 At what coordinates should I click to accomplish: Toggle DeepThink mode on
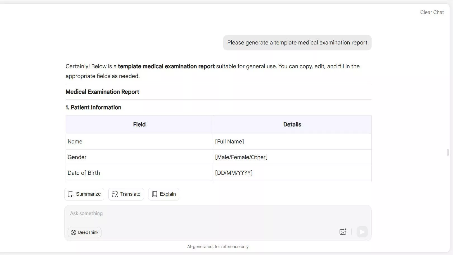coord(85,232)
